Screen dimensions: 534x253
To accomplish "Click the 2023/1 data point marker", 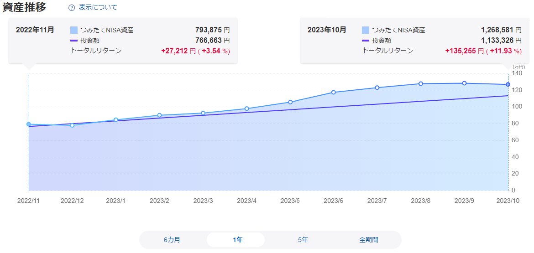I will tap(116, 120).
